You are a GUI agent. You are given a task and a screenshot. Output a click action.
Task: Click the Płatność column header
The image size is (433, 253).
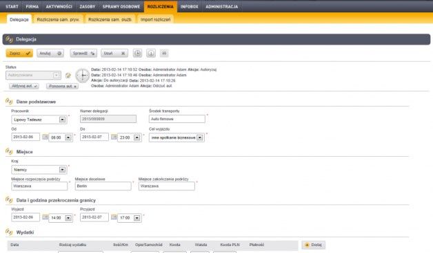[256, 245]
